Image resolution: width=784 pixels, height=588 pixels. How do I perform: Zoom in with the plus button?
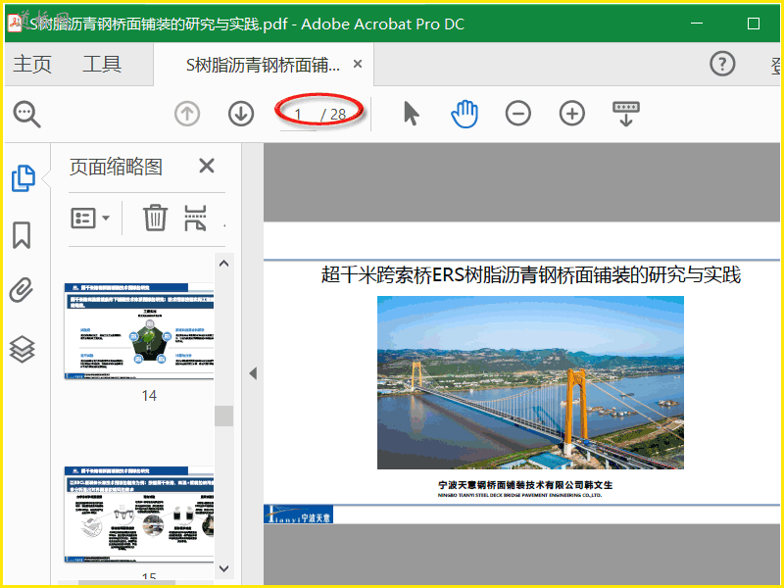(572, 114)
